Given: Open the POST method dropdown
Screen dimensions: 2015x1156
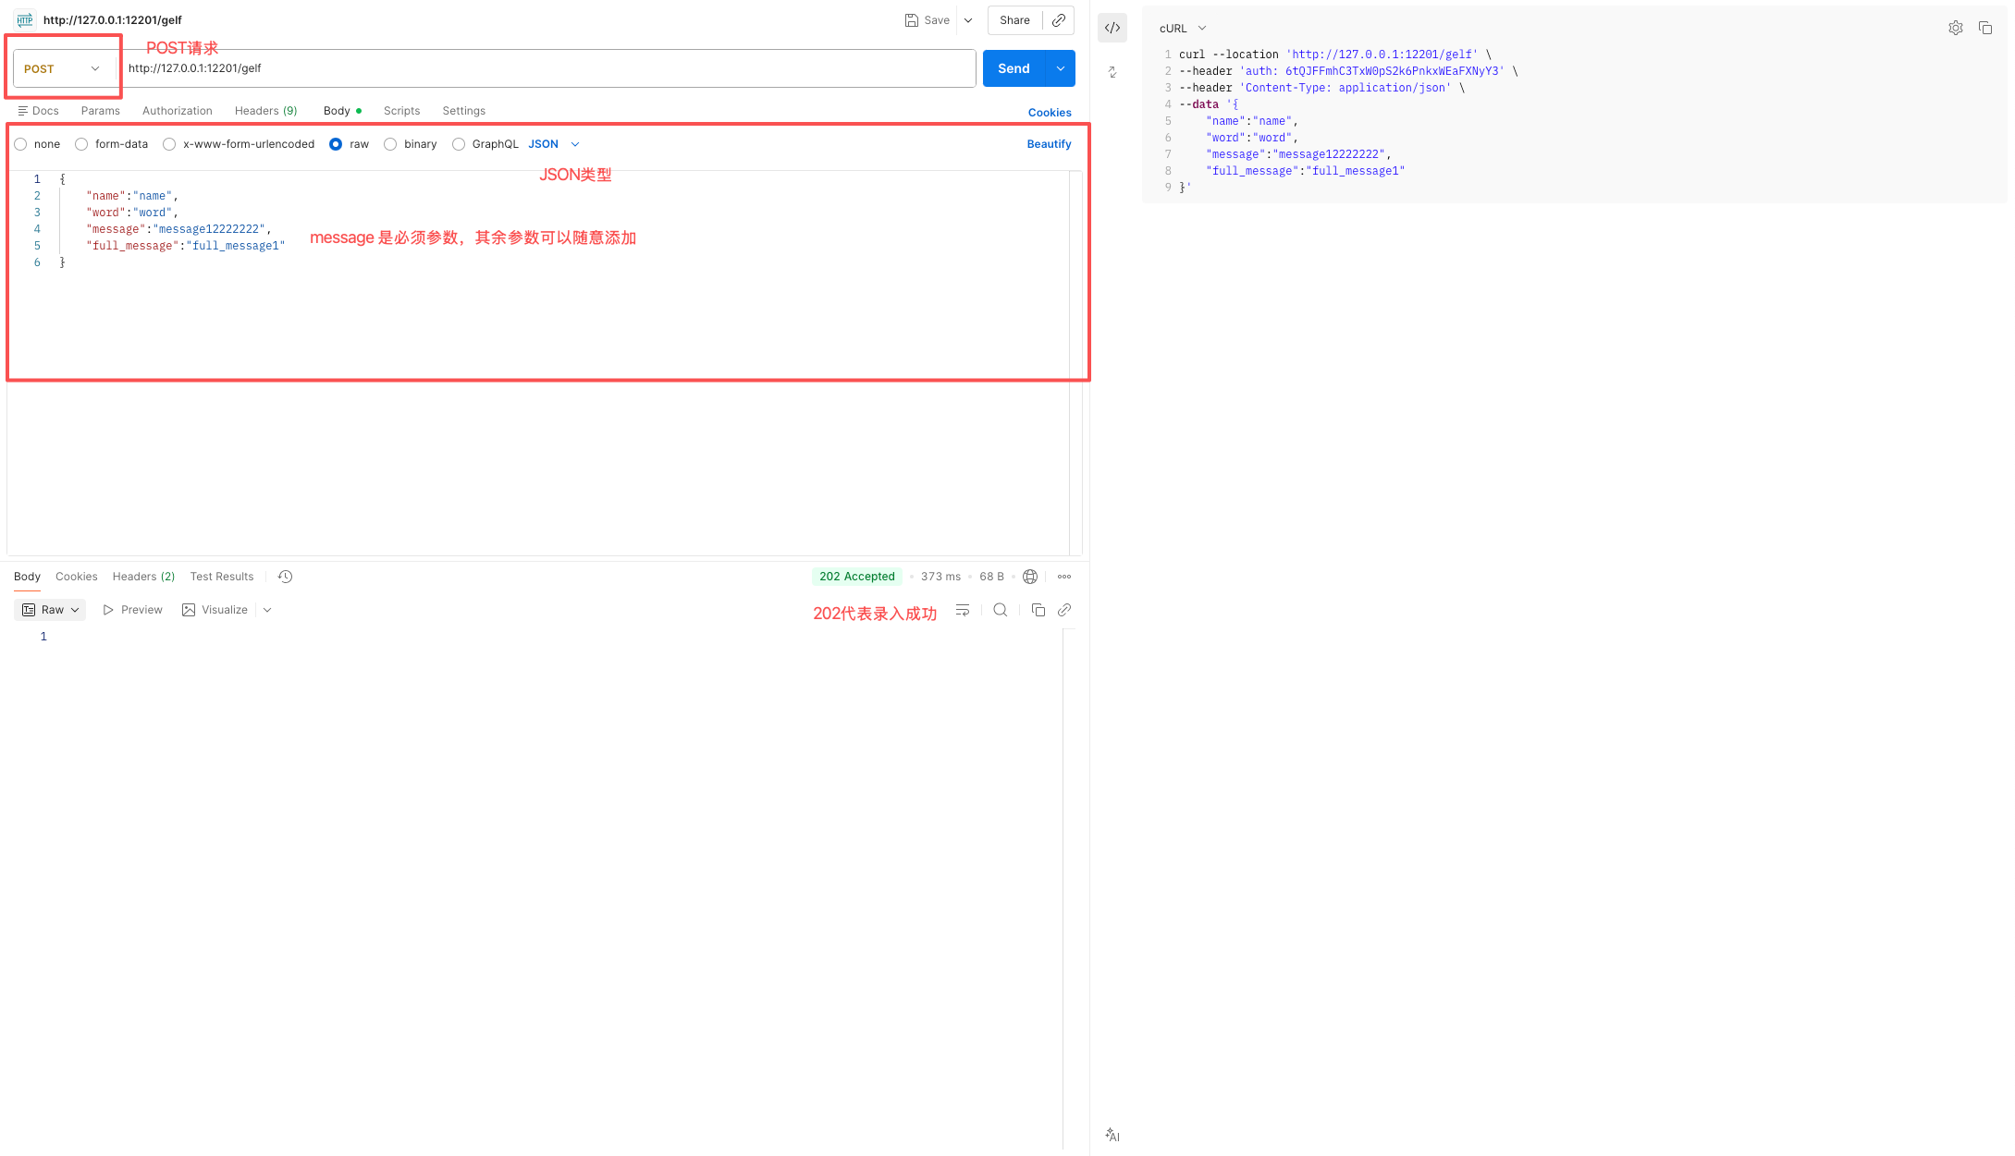Looking at the screenshot, I should [x=62, y=69].
